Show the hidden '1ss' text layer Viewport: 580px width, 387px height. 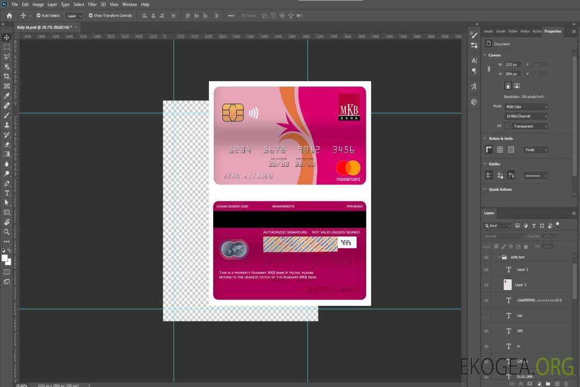pos(487,316)
